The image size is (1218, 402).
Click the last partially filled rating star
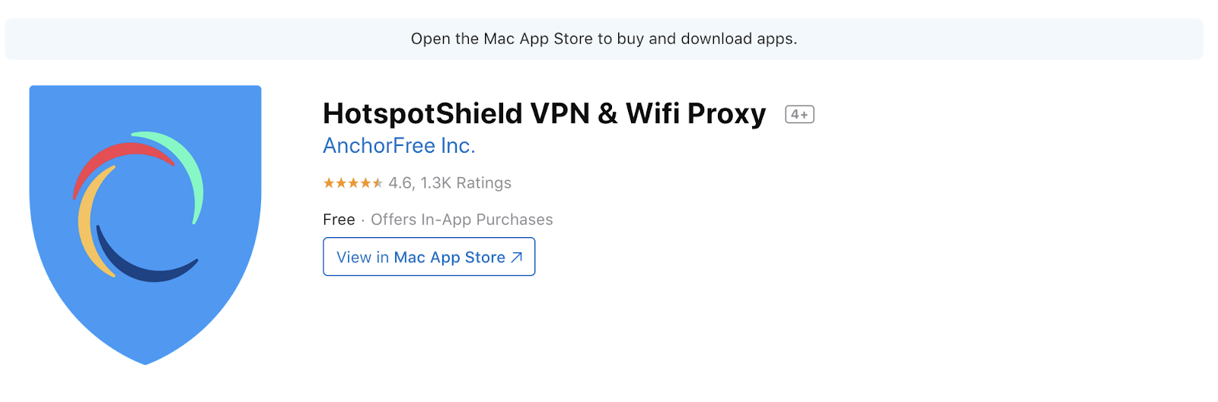(378, 183)
